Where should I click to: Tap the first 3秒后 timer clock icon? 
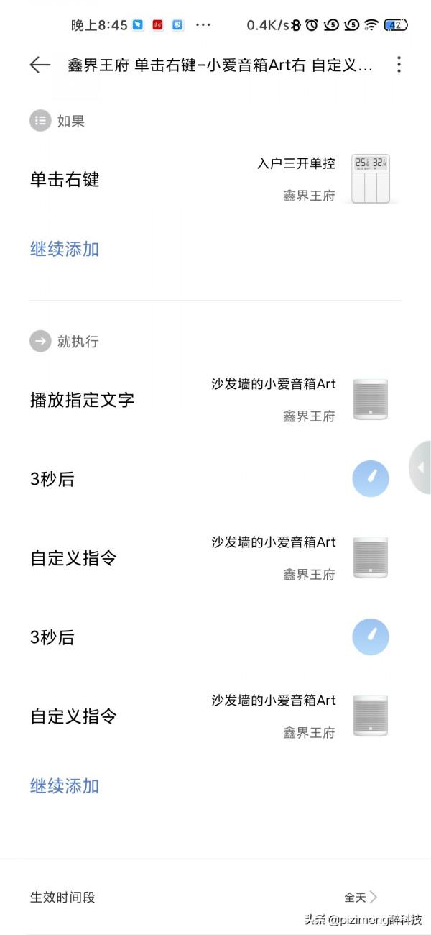point(370,478)
